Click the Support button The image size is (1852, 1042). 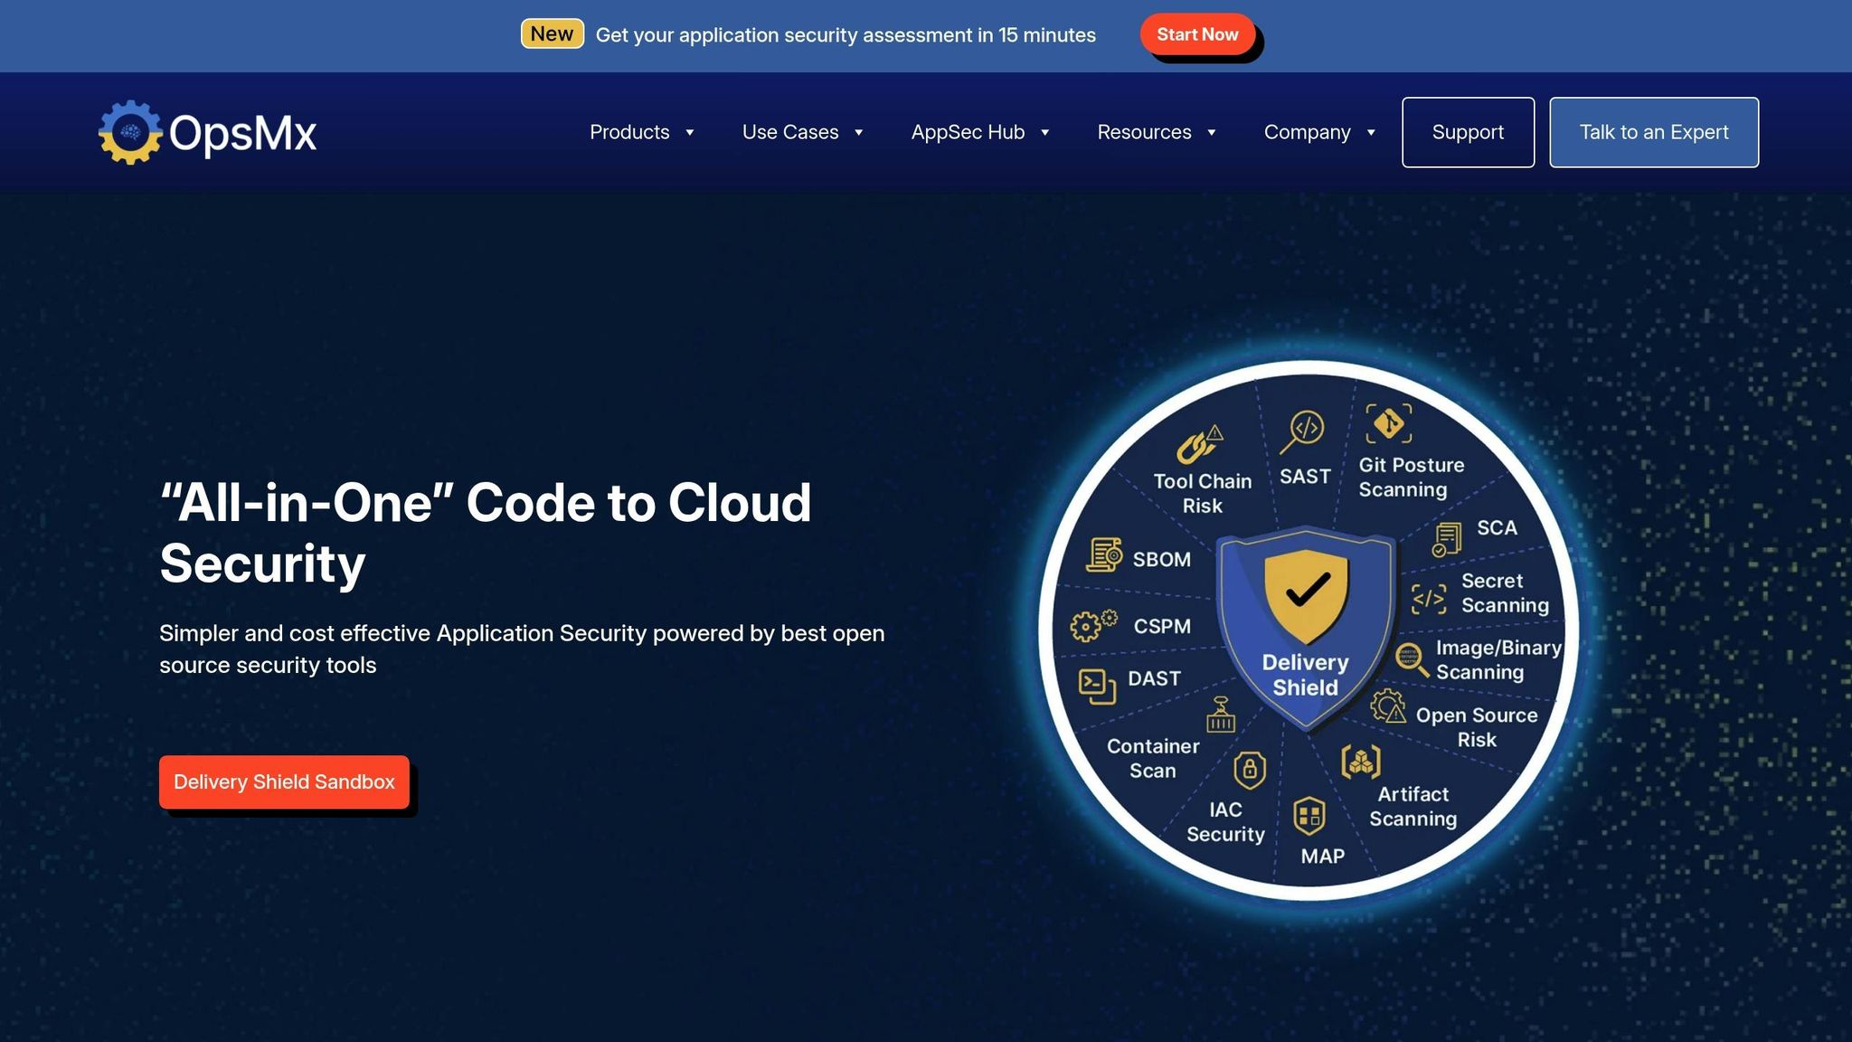[1468, 132]
